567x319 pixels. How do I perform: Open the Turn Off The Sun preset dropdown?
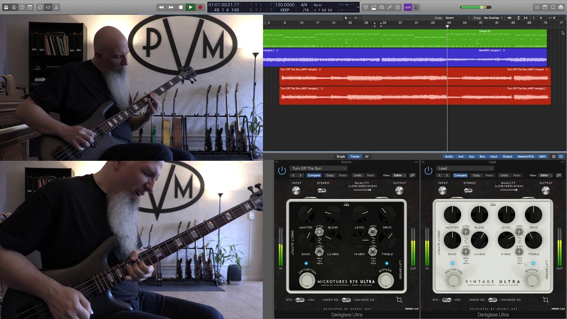(x=318, y=168)
